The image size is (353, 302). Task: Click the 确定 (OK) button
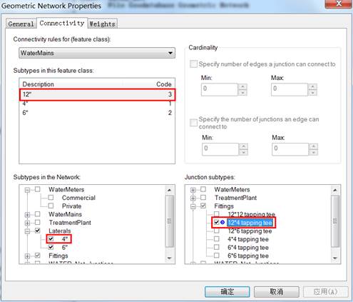click(x=227, y=291)
